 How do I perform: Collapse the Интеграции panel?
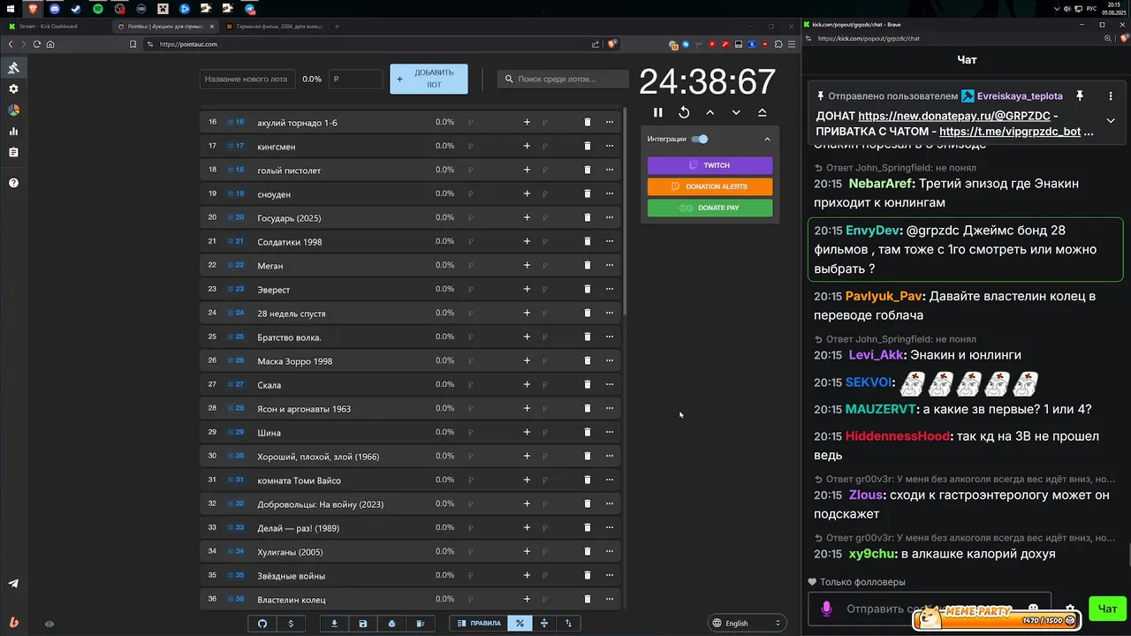(767, 139)
